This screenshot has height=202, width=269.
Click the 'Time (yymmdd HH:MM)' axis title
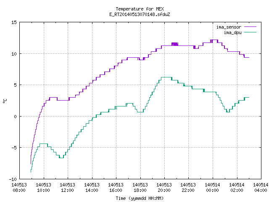pos(140,198)
